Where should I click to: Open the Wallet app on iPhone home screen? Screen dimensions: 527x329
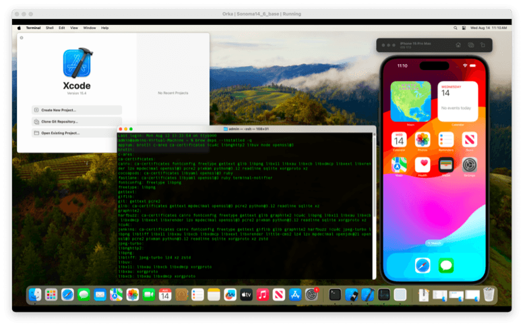point(446,164)
